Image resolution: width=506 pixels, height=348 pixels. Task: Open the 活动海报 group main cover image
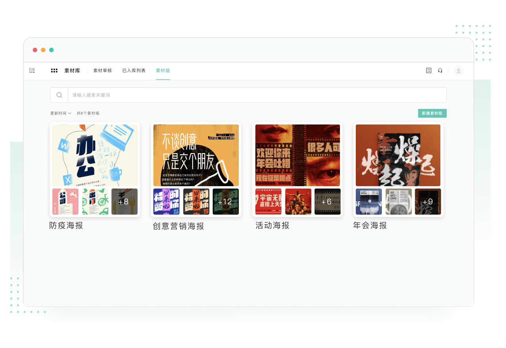click(x=298, y=155)
